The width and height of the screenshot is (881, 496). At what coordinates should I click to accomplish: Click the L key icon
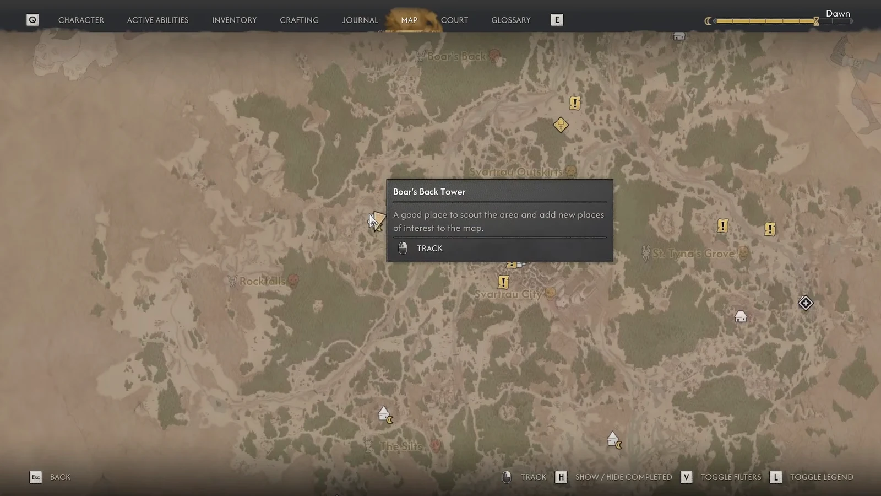pyautogui.click(x=776, y=477)
